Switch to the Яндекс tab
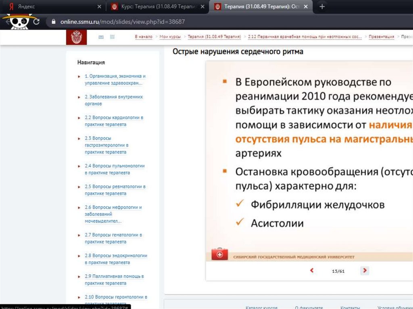Viewport: 413px width, 309px height. pos(48,7)
